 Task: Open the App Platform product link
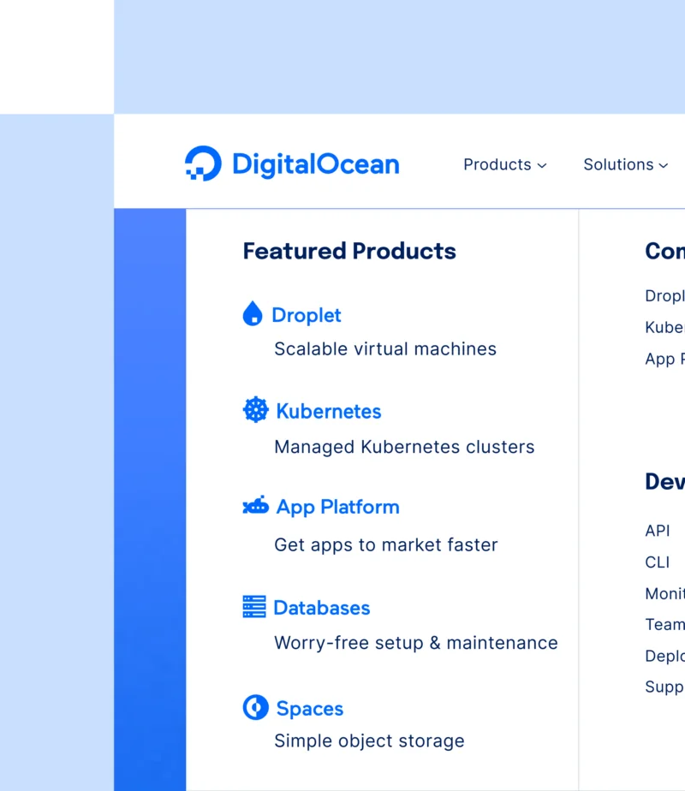[x=337, y=507]
